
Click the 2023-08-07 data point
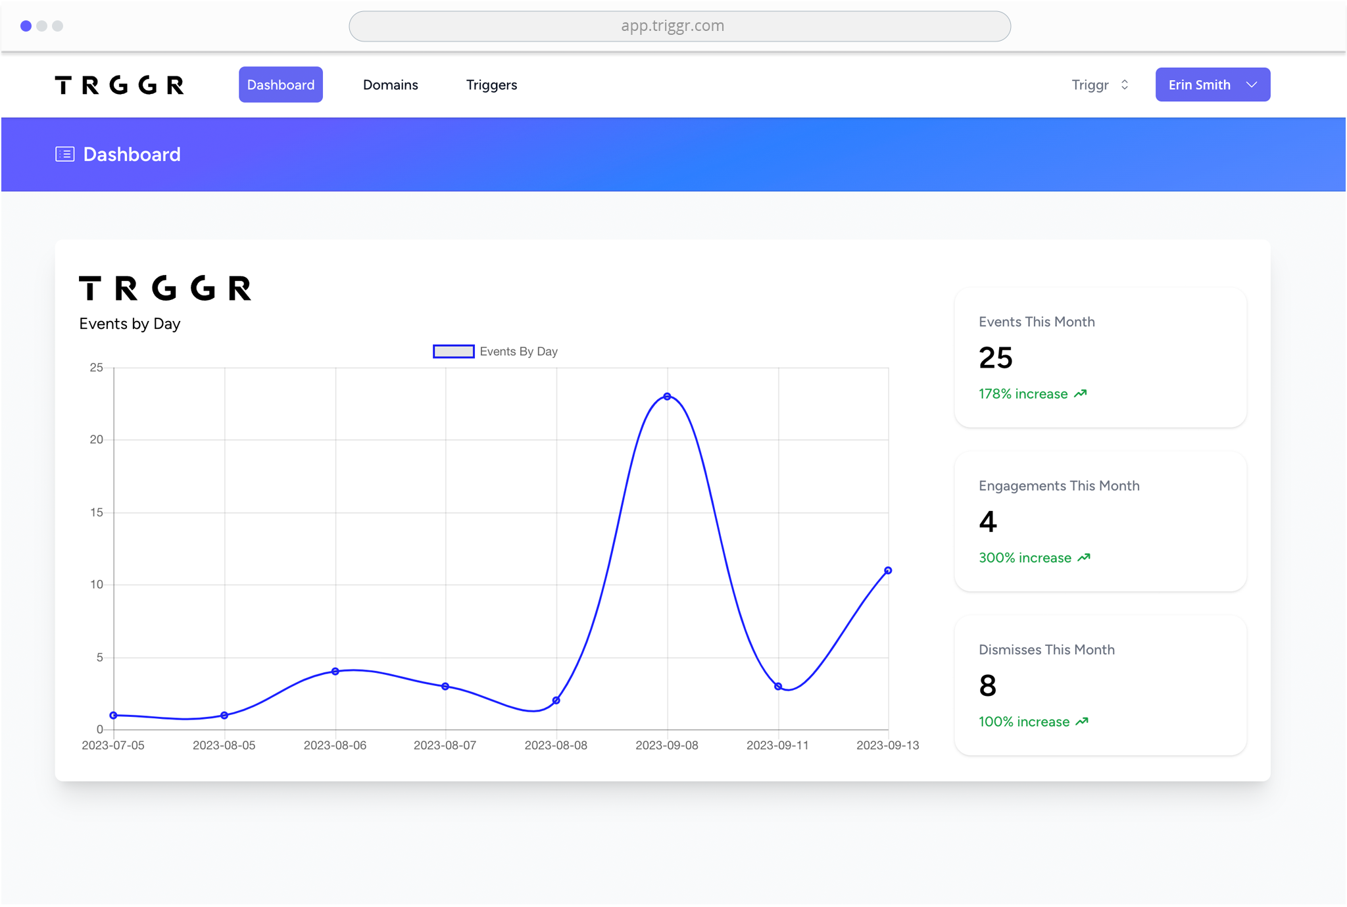click(x=445, y=686)
